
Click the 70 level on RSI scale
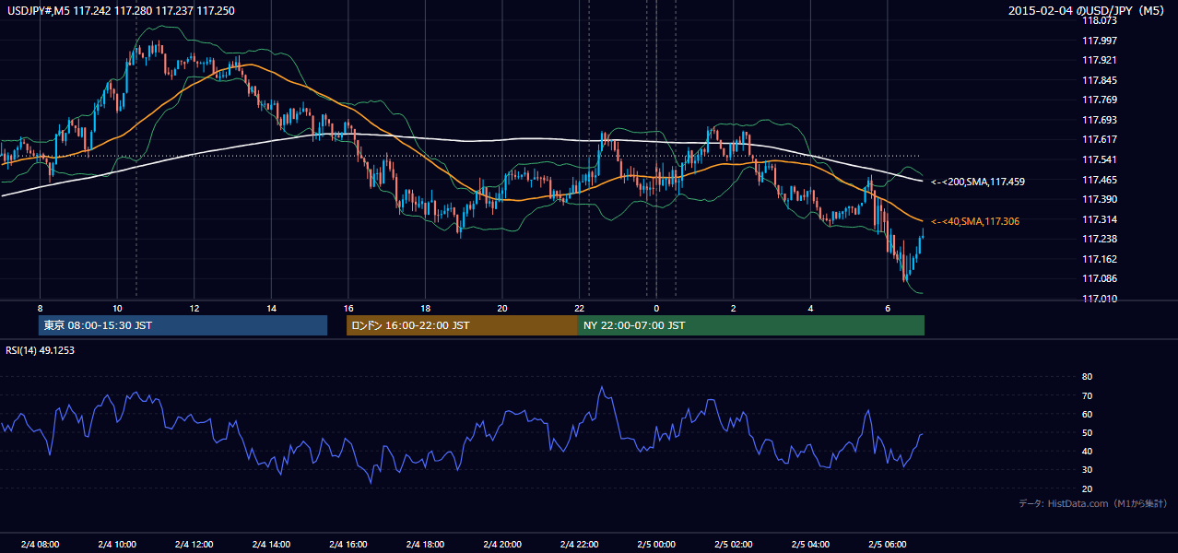(1087, 395)
